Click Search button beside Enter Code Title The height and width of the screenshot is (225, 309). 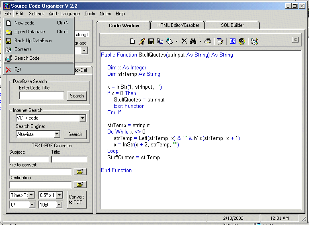point(77,96)
